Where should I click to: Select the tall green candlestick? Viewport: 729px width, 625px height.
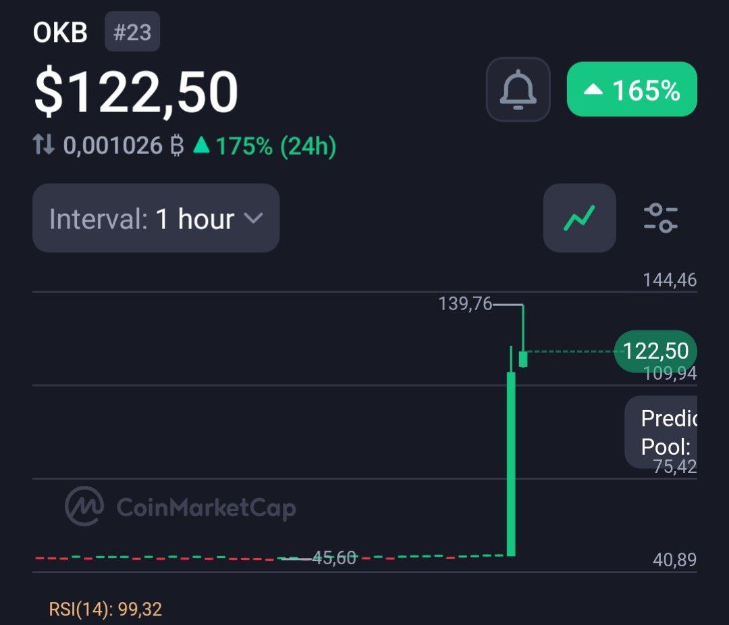pyautogui.click(x=511, y=463)
